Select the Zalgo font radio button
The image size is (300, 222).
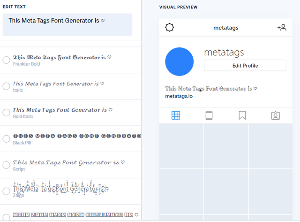(6, 191)
